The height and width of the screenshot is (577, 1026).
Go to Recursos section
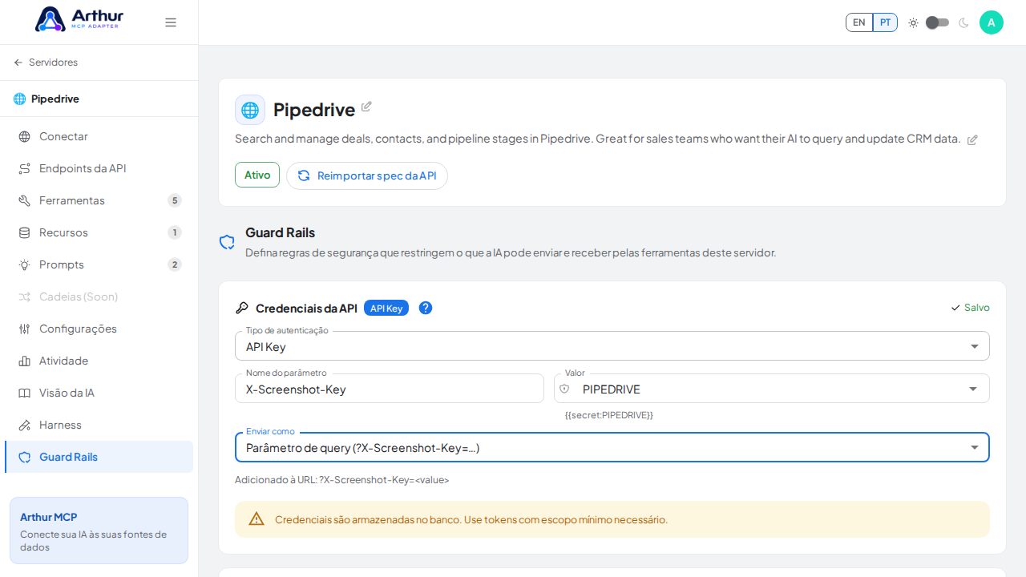(99, 232)
